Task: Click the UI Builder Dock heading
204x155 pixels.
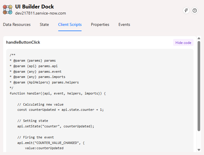Action: coord(34,7)
